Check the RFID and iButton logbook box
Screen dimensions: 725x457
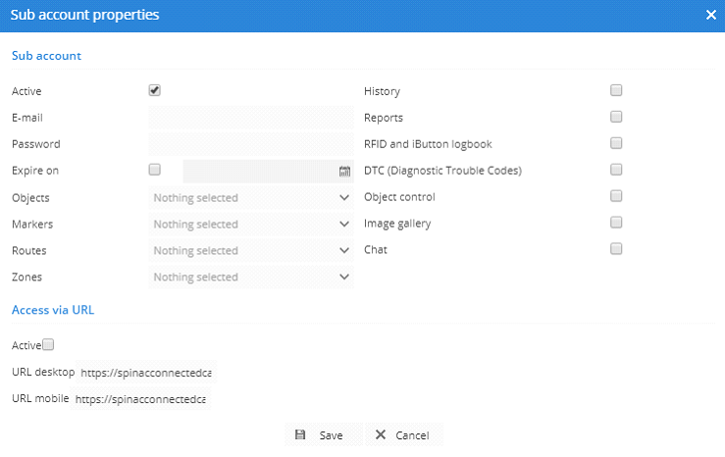pos(616,143)
